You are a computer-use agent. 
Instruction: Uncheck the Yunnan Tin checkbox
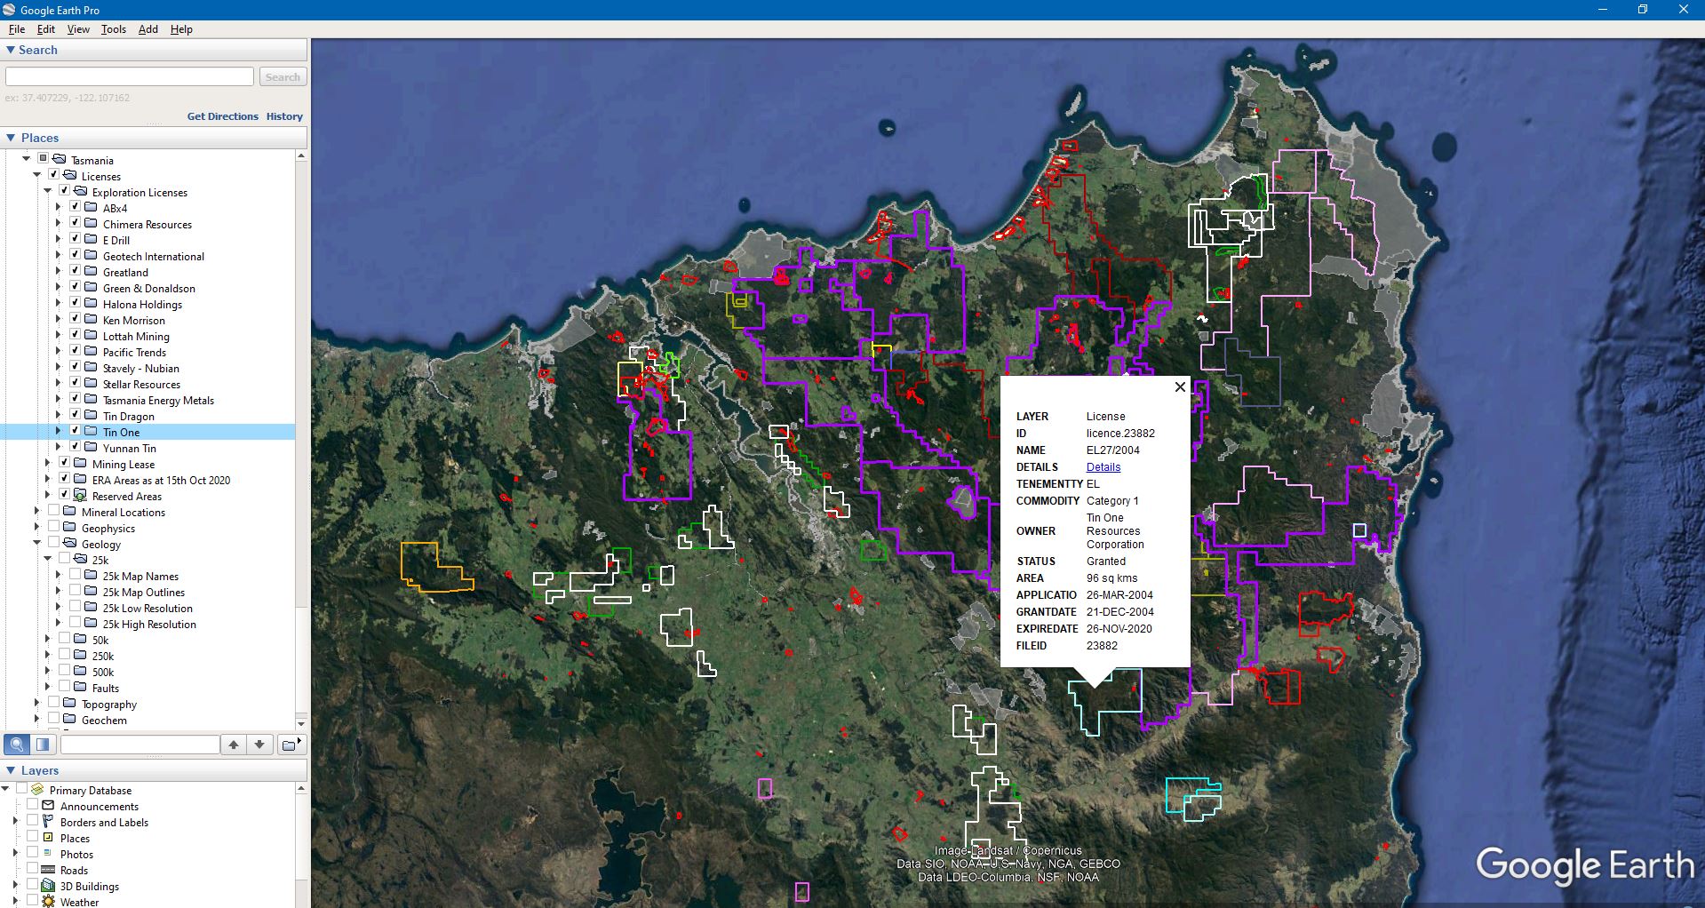pos(75,448)
